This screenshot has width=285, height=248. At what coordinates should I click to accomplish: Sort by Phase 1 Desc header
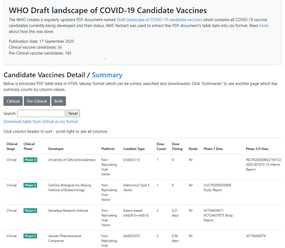(213, 149)
